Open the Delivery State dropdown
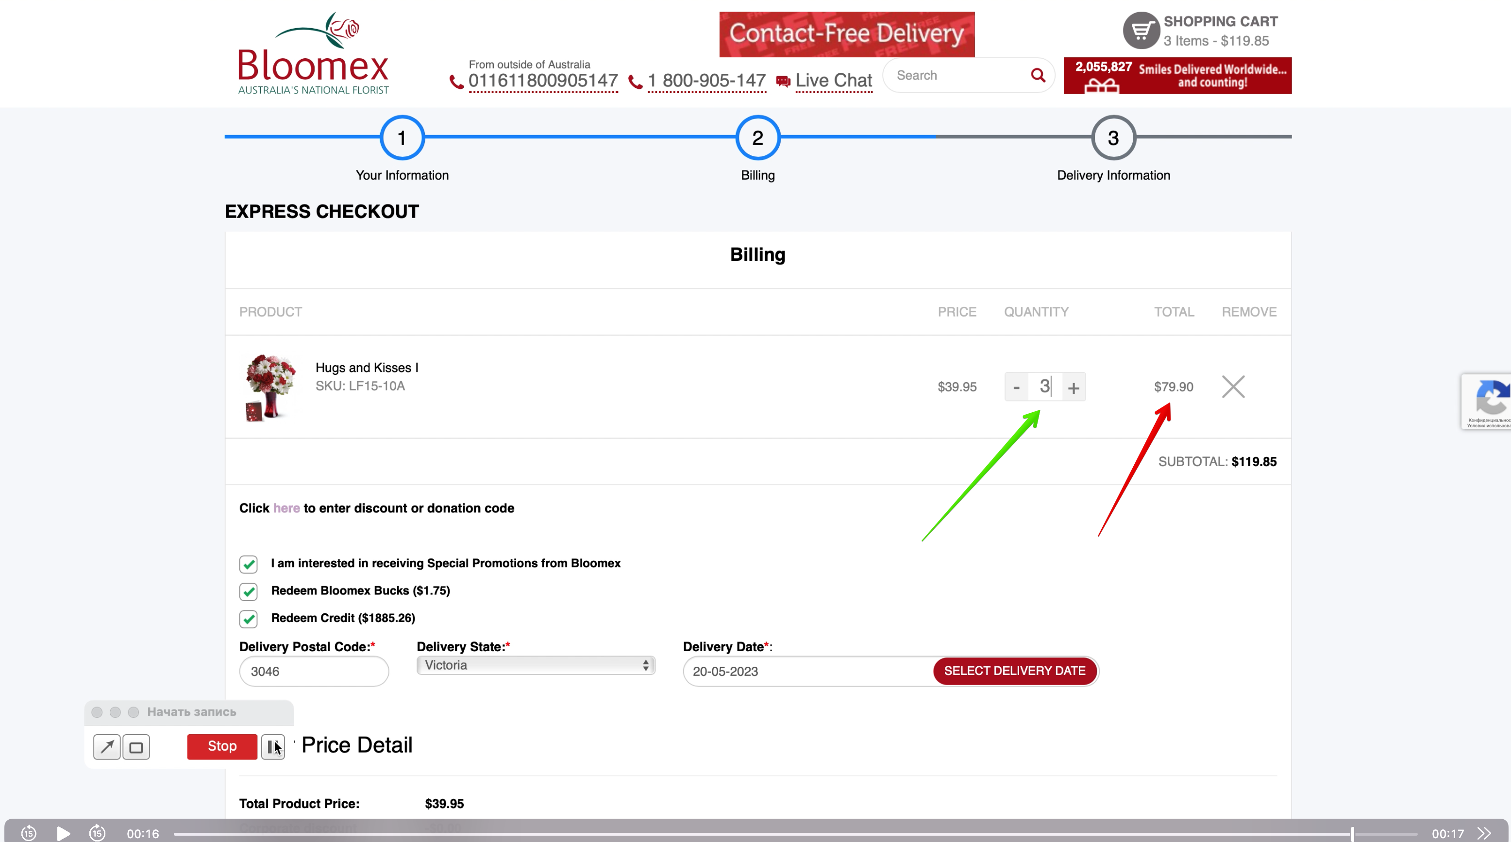Viewport: 1511px width, 842px height. [x=536, y=665]
